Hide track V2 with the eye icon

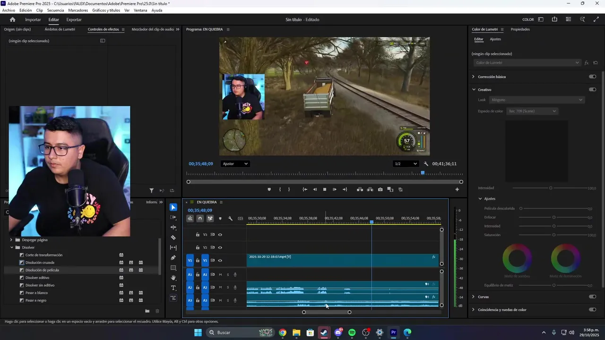(x=220, y=247)
